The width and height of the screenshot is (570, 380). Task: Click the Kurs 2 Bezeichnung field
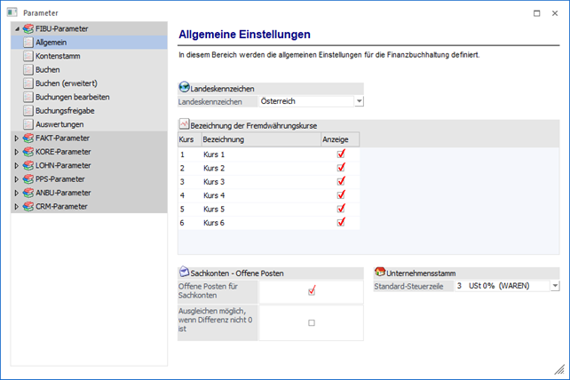click(257, 168)
